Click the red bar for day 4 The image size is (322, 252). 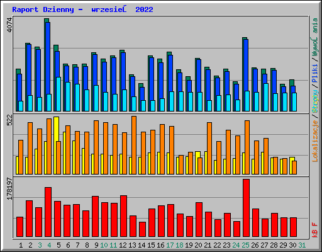coord(48,212)
